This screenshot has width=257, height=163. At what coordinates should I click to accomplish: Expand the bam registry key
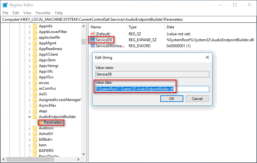click(x=30, y=145)
